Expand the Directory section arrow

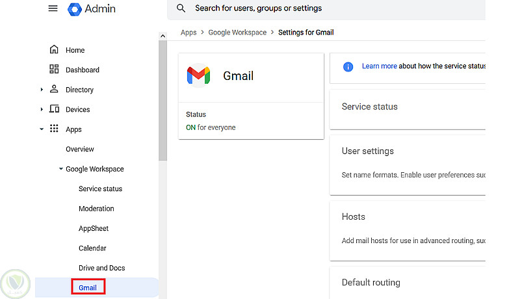pyautogui.click(x=42, y=90)
